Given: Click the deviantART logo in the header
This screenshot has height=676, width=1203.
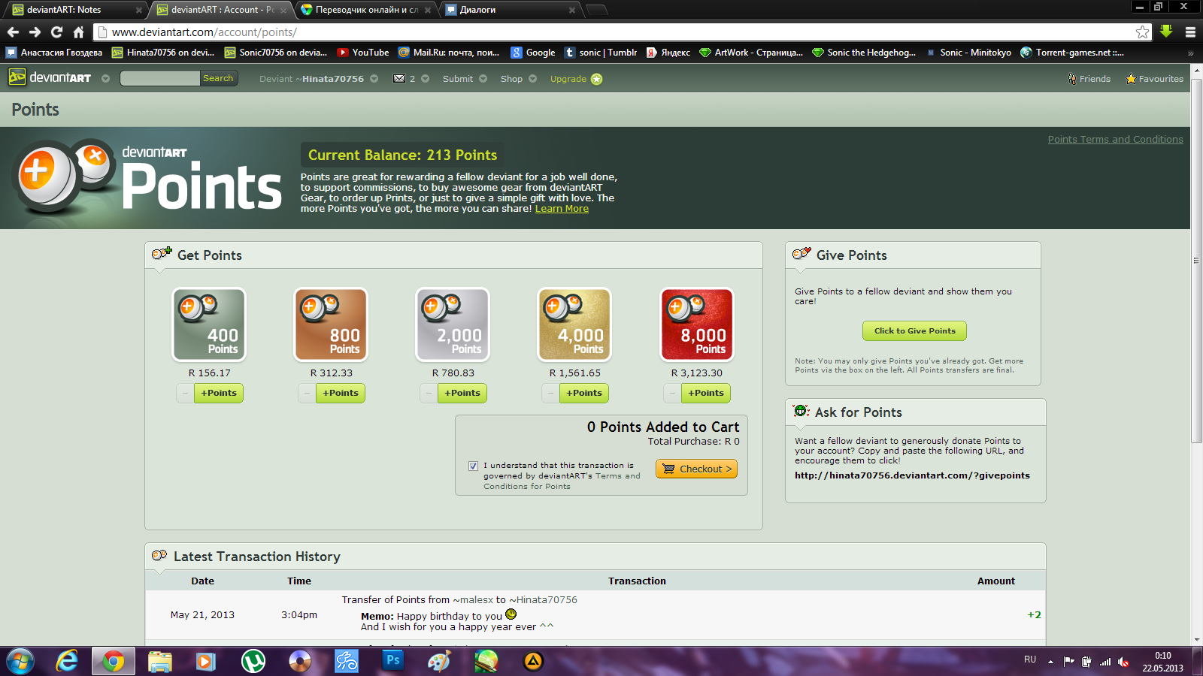Looking at the screenshot, I should tap(50, 77).
